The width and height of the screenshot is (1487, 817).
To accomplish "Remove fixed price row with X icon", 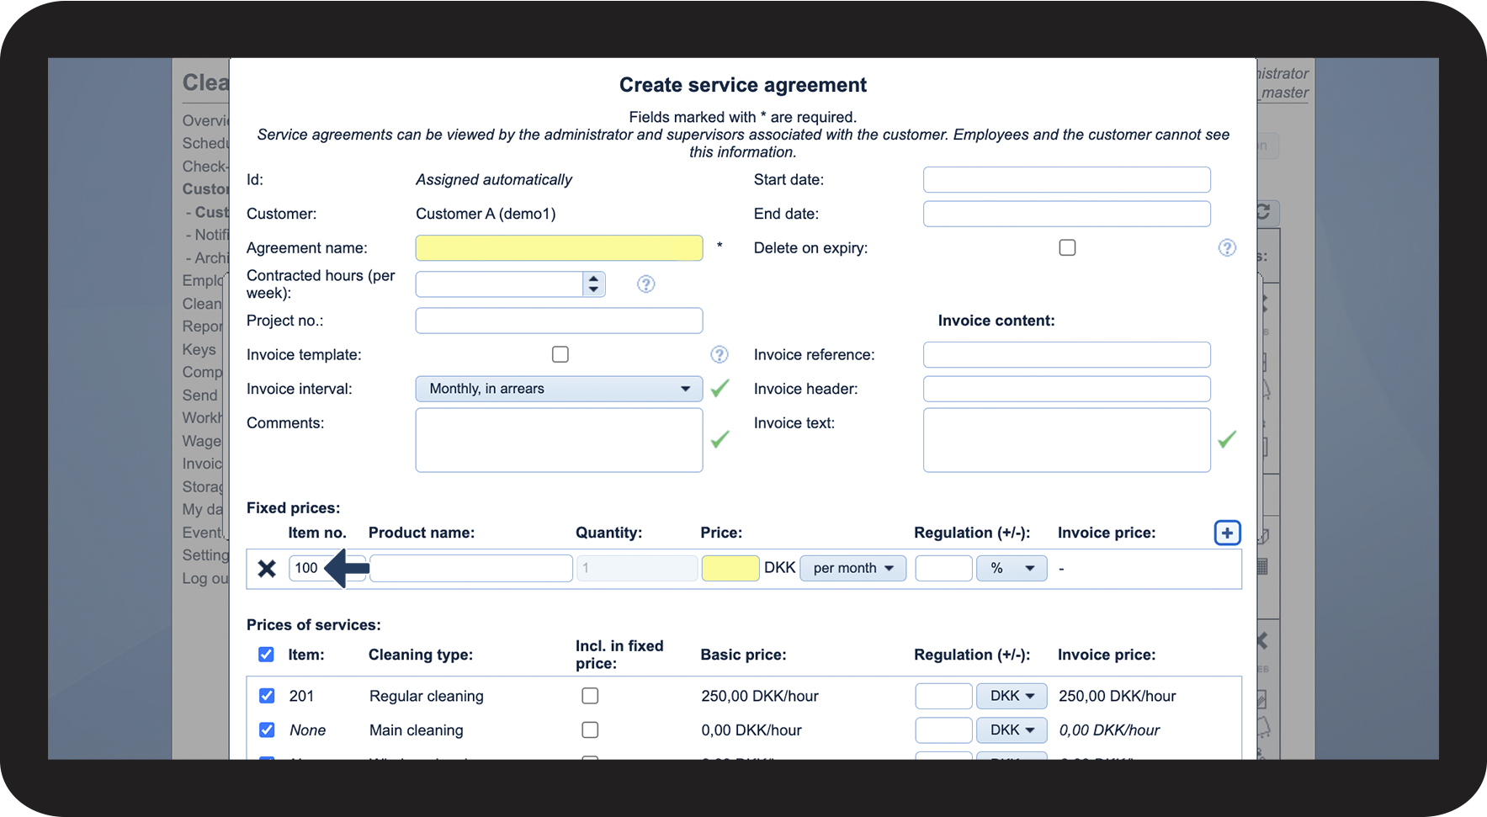I will pos(267,569).
